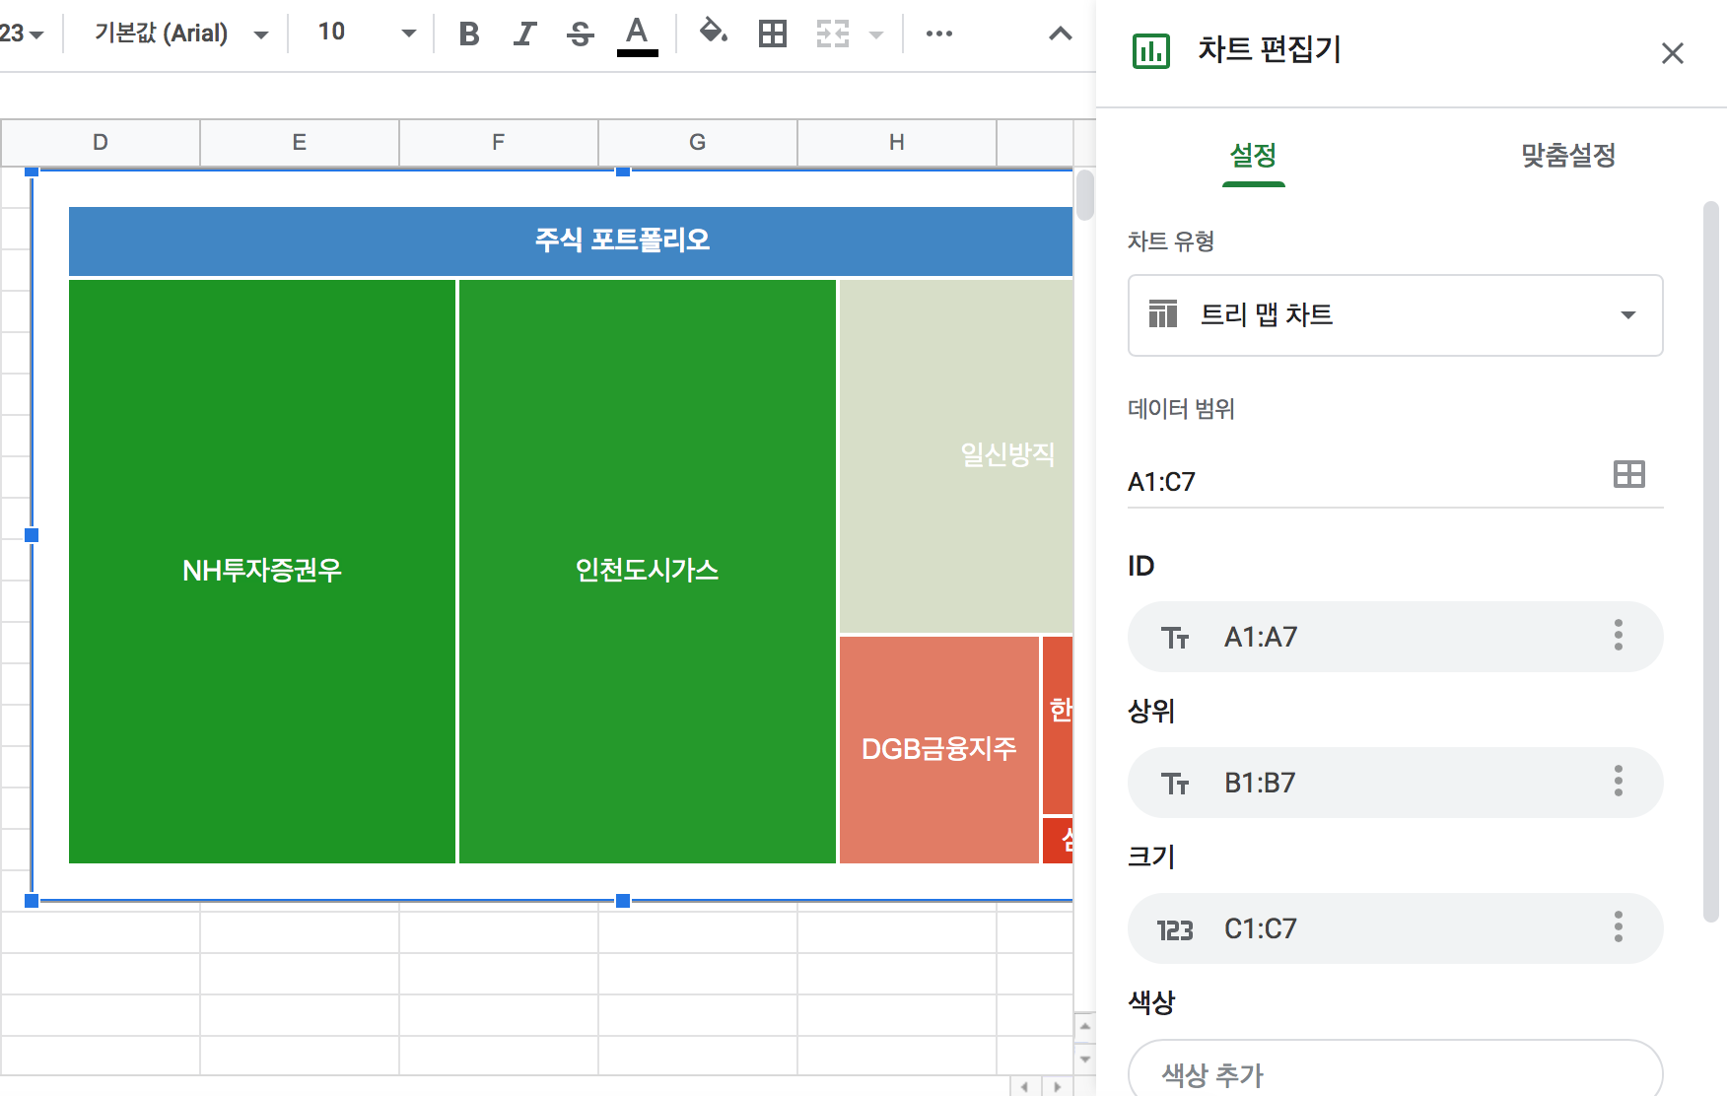
Task: Open options menu for B1:B7 parent range
Action: tap(1619, 781)
